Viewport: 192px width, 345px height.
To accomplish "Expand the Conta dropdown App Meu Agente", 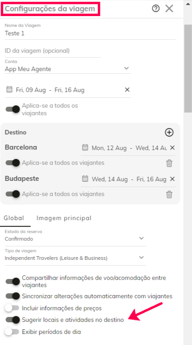I will point(68,69).
